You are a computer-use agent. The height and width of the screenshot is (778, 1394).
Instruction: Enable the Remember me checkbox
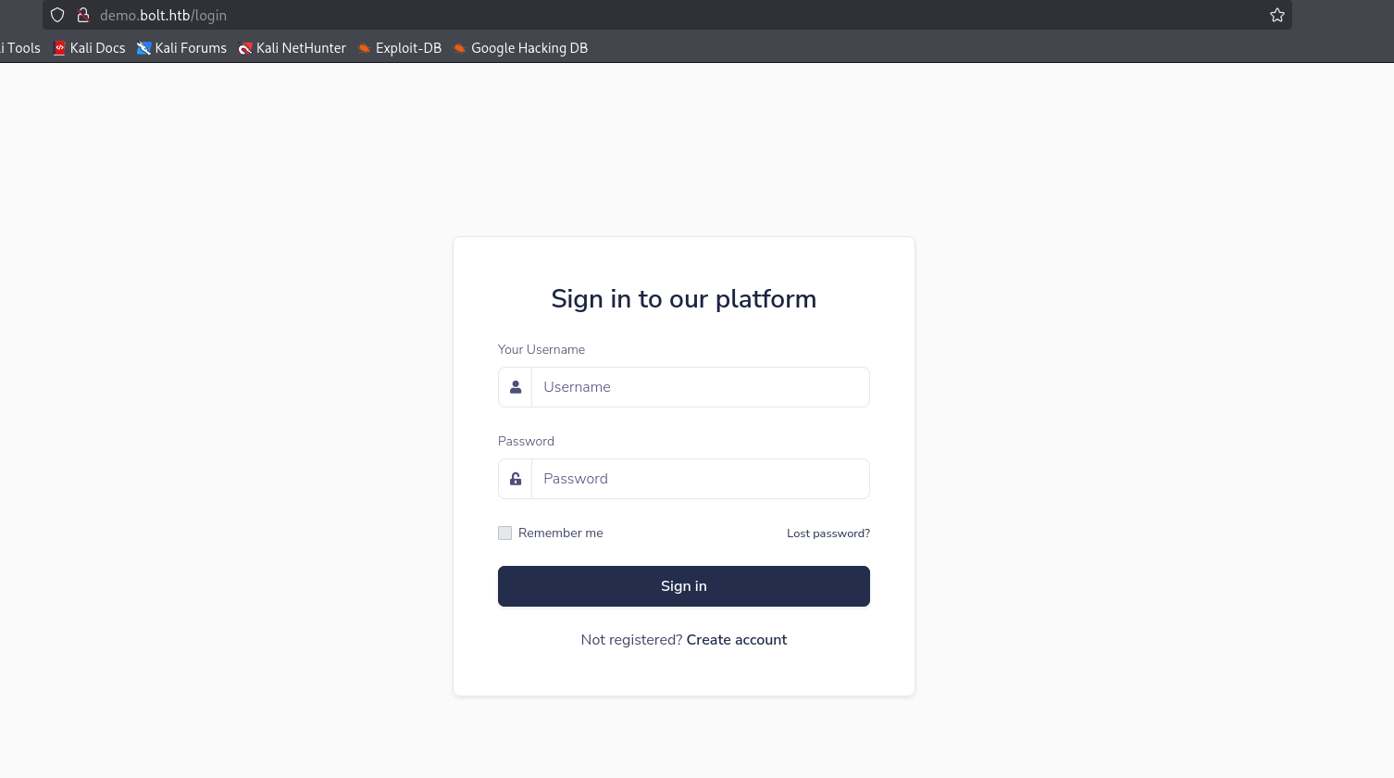(504, 533)
